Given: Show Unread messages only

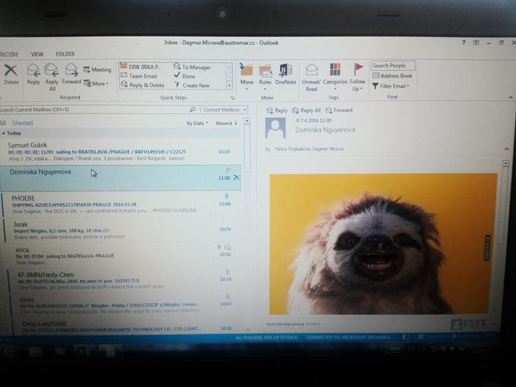Looking at the screenshot, I should click(23, 123).
